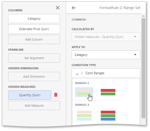Open the Calculated By dropdown
The image size is (150, 131).
coord(106,37)
